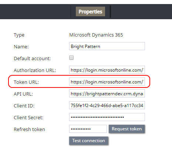Click the Client Secret field

point(107,117)
